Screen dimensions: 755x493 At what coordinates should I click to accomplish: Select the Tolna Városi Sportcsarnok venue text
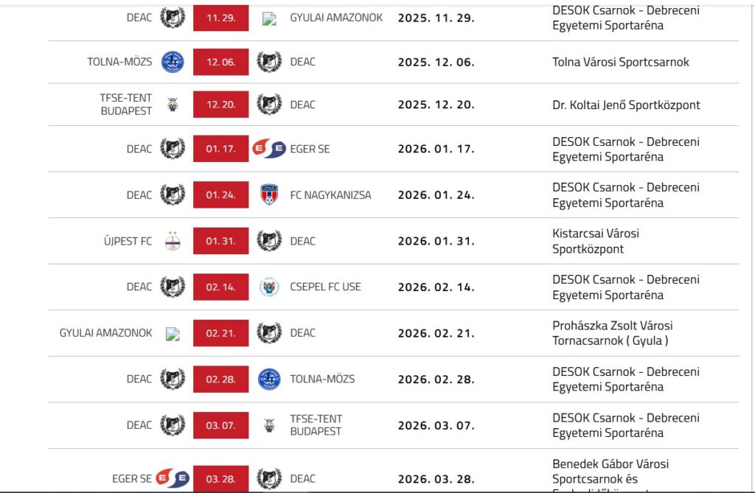tap(620, 62)
